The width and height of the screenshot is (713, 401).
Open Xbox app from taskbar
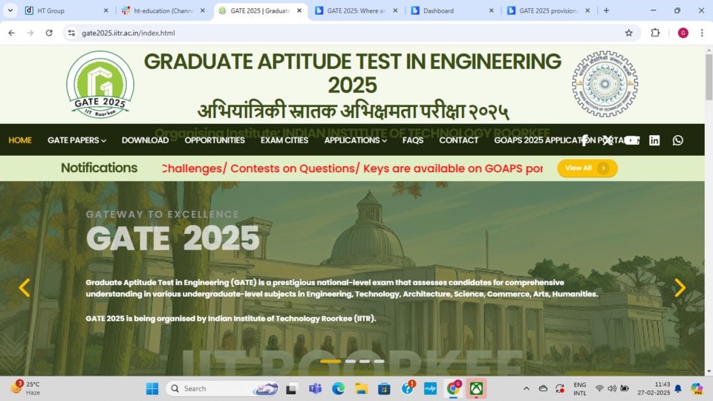tap(476, 388)
